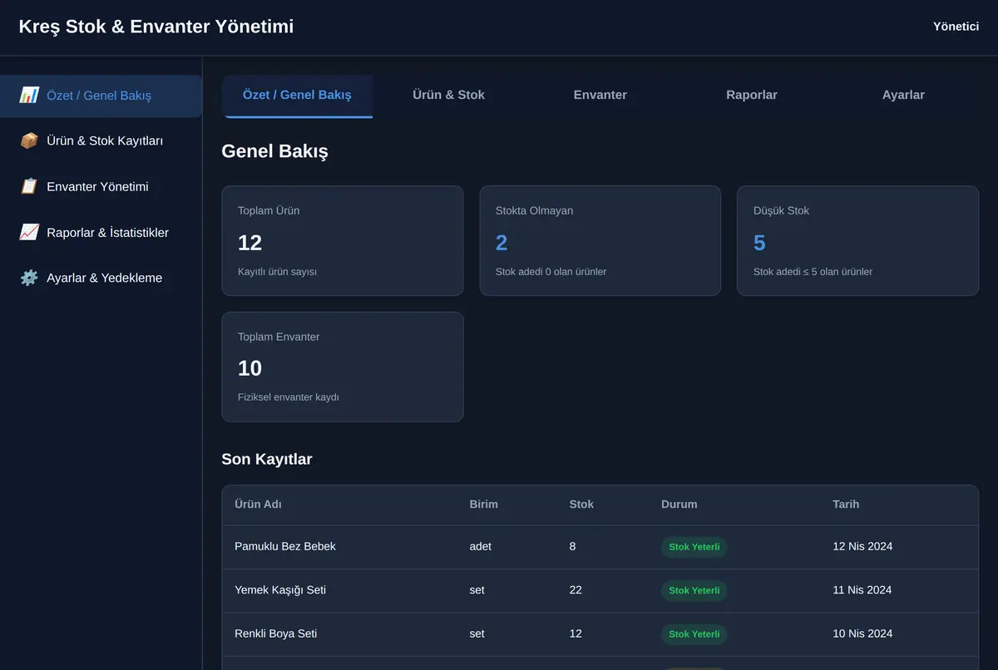Click the Yönetici user label
This screenshot has height=670, width=998.
coord(956,27)
